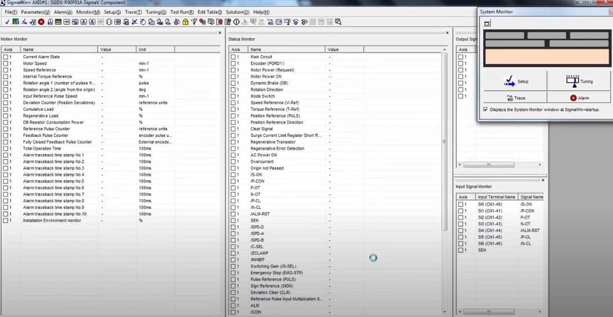This screenshot has width=613, height=317.
Task: Click the magnifying glass toolbar icon
Action: [x=338, y=22]
